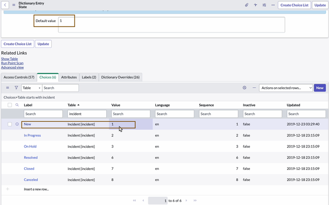The height and width of the screenshot is (205, 329).
Task: Toggle column search with magnifier icon
Action: coord(17,105)
